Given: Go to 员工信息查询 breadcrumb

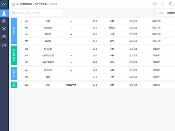Looking at the screenshot, I should pyautogui.click(x=41, y=4).
